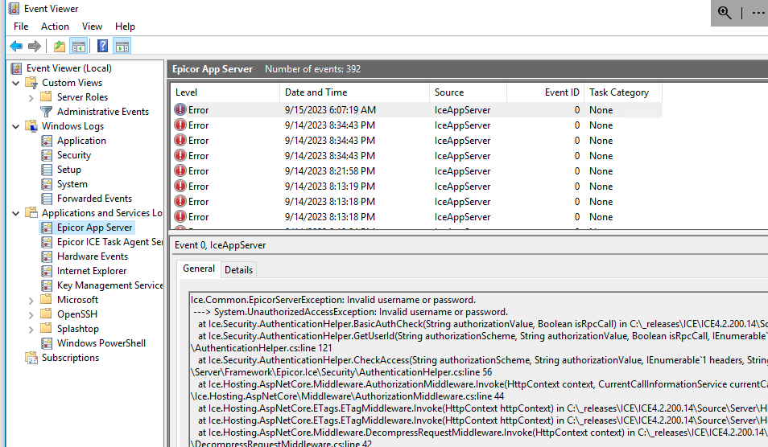Click the Hardware Events log icon

point(47,256)
